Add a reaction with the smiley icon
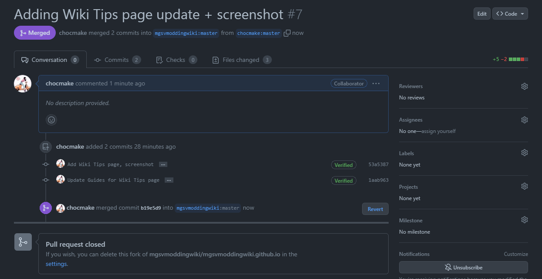 tap(51, 120)
